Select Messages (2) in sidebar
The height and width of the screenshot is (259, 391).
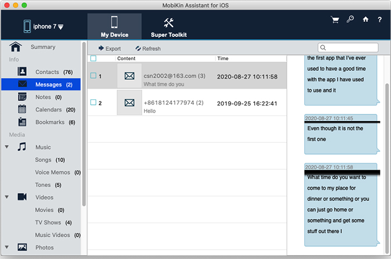[x=41, y=84]
